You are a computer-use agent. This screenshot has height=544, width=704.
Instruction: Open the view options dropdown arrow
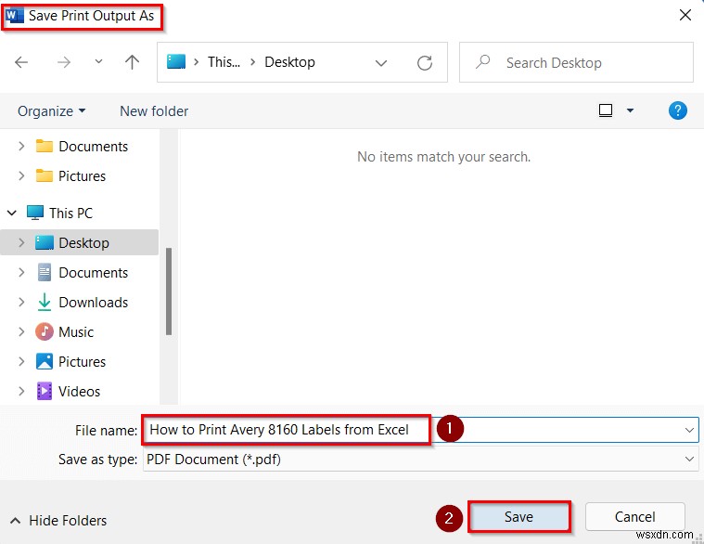(631, 110)
